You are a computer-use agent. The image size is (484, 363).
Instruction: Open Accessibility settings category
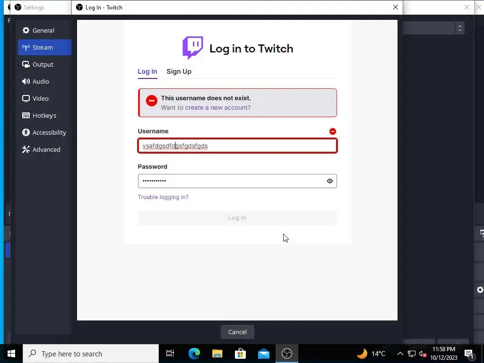(45, 132)
